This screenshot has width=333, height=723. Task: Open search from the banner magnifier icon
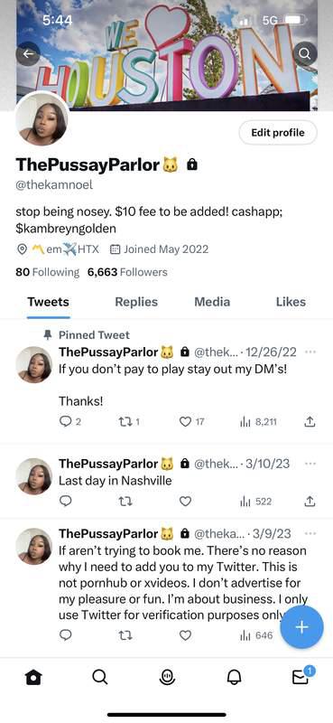point(304,54)
